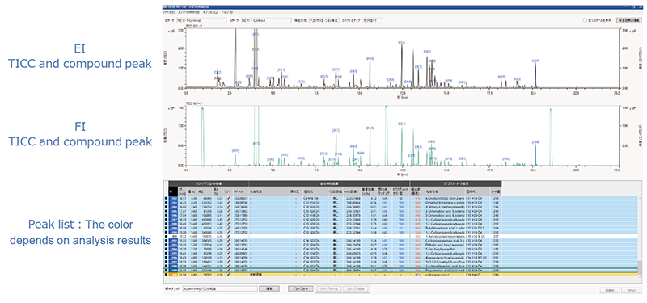Viewport: 647px width, 303px height.
Task: Click the edit detection results button at top right
Action: click(628, 20)
